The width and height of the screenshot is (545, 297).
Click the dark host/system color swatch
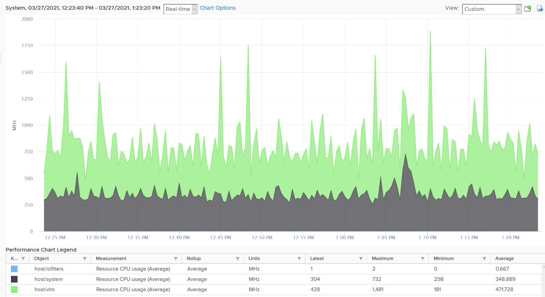(14, 279)
